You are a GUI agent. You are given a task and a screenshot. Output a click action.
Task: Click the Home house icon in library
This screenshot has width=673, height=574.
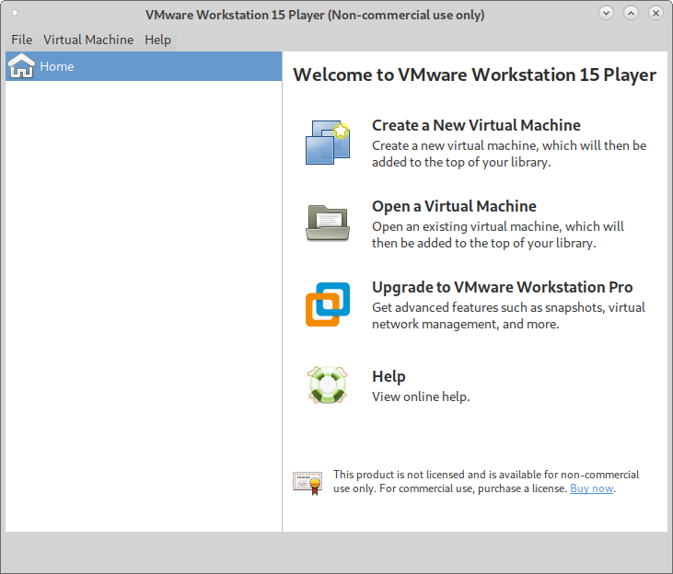pos(21,66)
